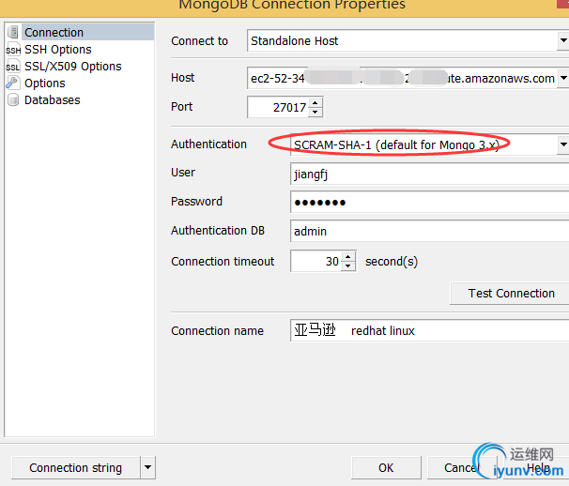Click the SSH icon beside SSH Options

[13, 50]
